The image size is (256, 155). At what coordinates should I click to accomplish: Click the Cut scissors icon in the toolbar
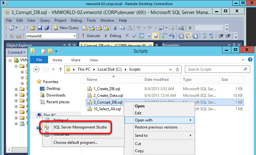pos(115,28)
